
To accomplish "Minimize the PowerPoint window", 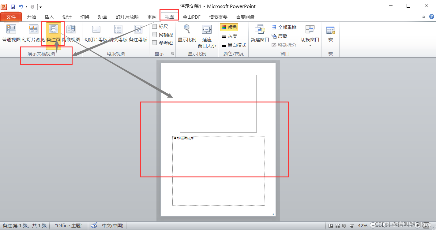I will [391, 6].
